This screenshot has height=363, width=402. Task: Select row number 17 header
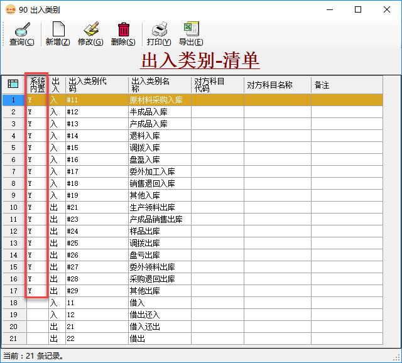pos(13,291)
